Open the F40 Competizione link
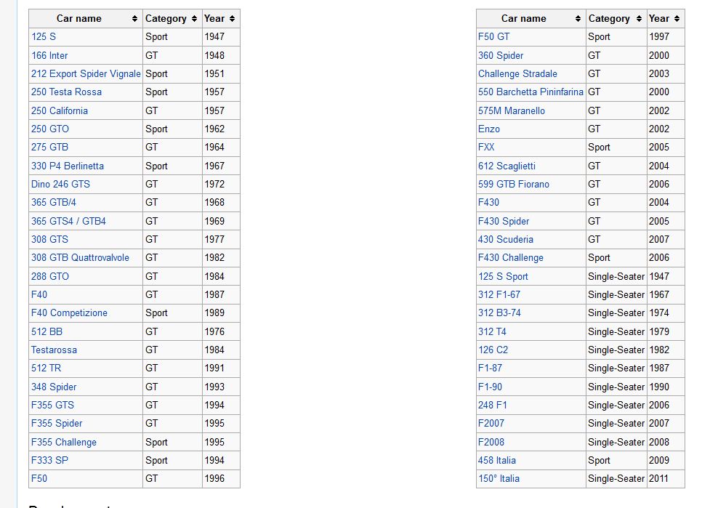Viewport: 726px width, 508px height. [69, 313]
